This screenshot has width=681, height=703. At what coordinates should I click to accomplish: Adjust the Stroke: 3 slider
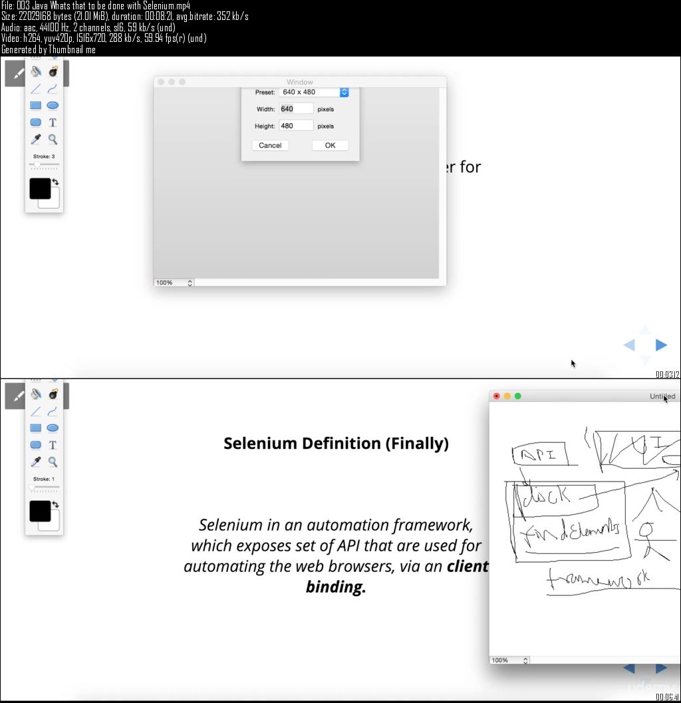click(44, 165)
